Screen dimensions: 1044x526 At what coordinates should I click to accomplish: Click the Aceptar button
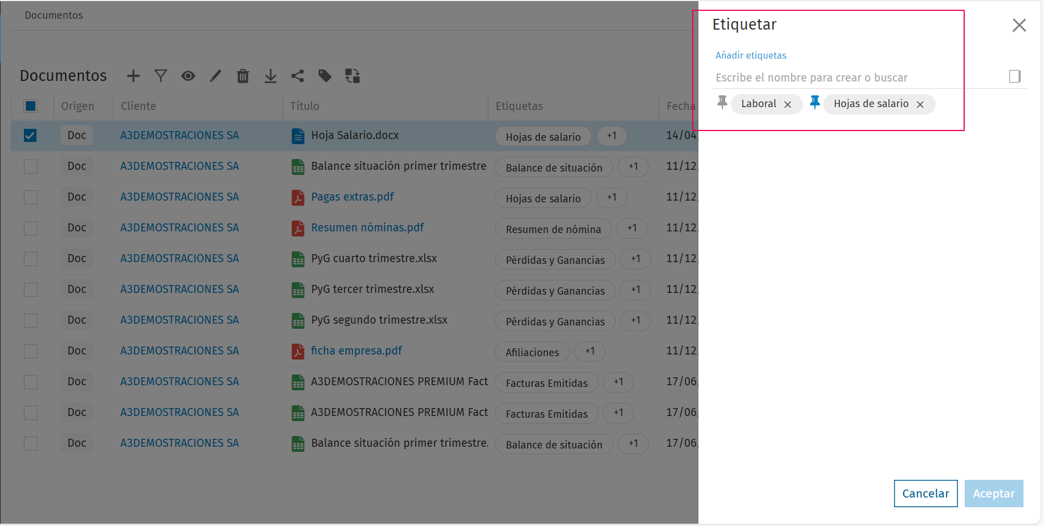point(994,494)
